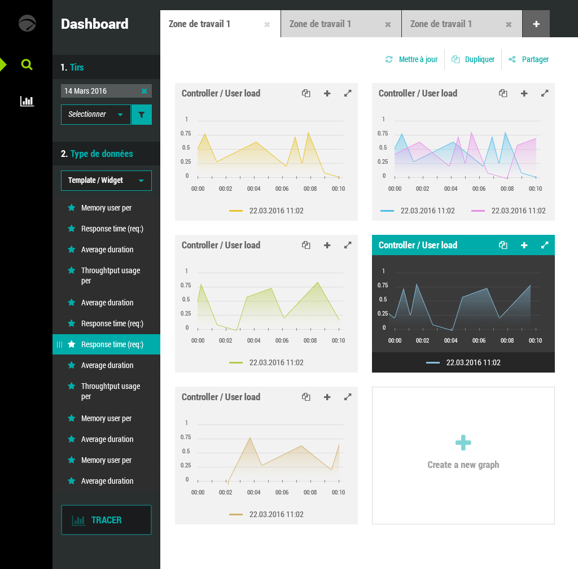
Task: Remove the 14 Mars 2016 date filter
Action: point(144,91)
